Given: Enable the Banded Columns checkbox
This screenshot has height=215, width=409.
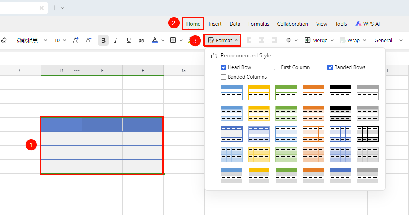Looking at the screenshot, I should point(223,77).
